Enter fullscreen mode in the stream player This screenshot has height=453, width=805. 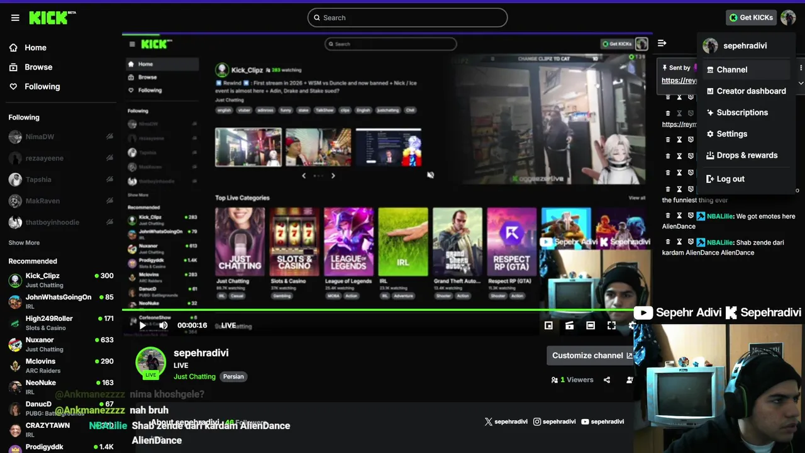[x=611, y=325]
